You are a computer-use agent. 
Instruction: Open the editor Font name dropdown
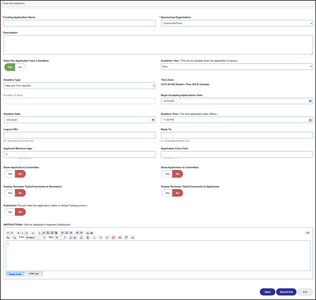(35, 237)
